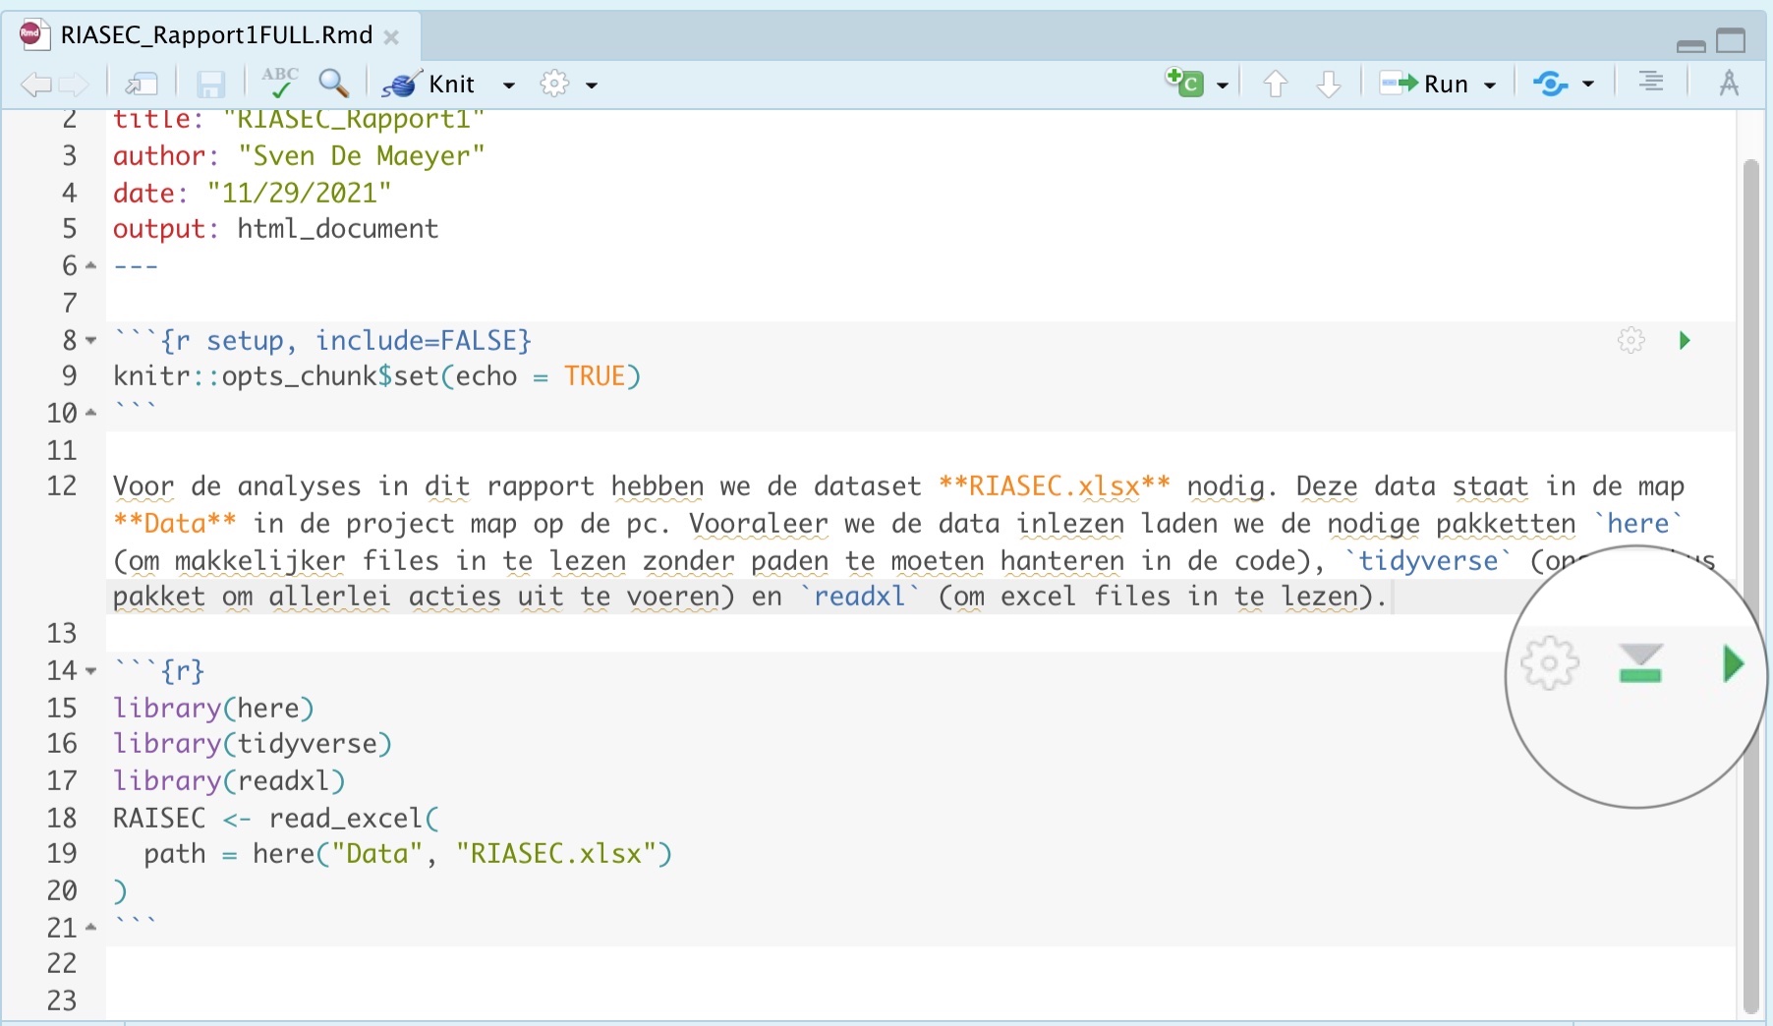Close the RIASEC_Rapport1FULL.Rmd tab

[x=391, y=37]
